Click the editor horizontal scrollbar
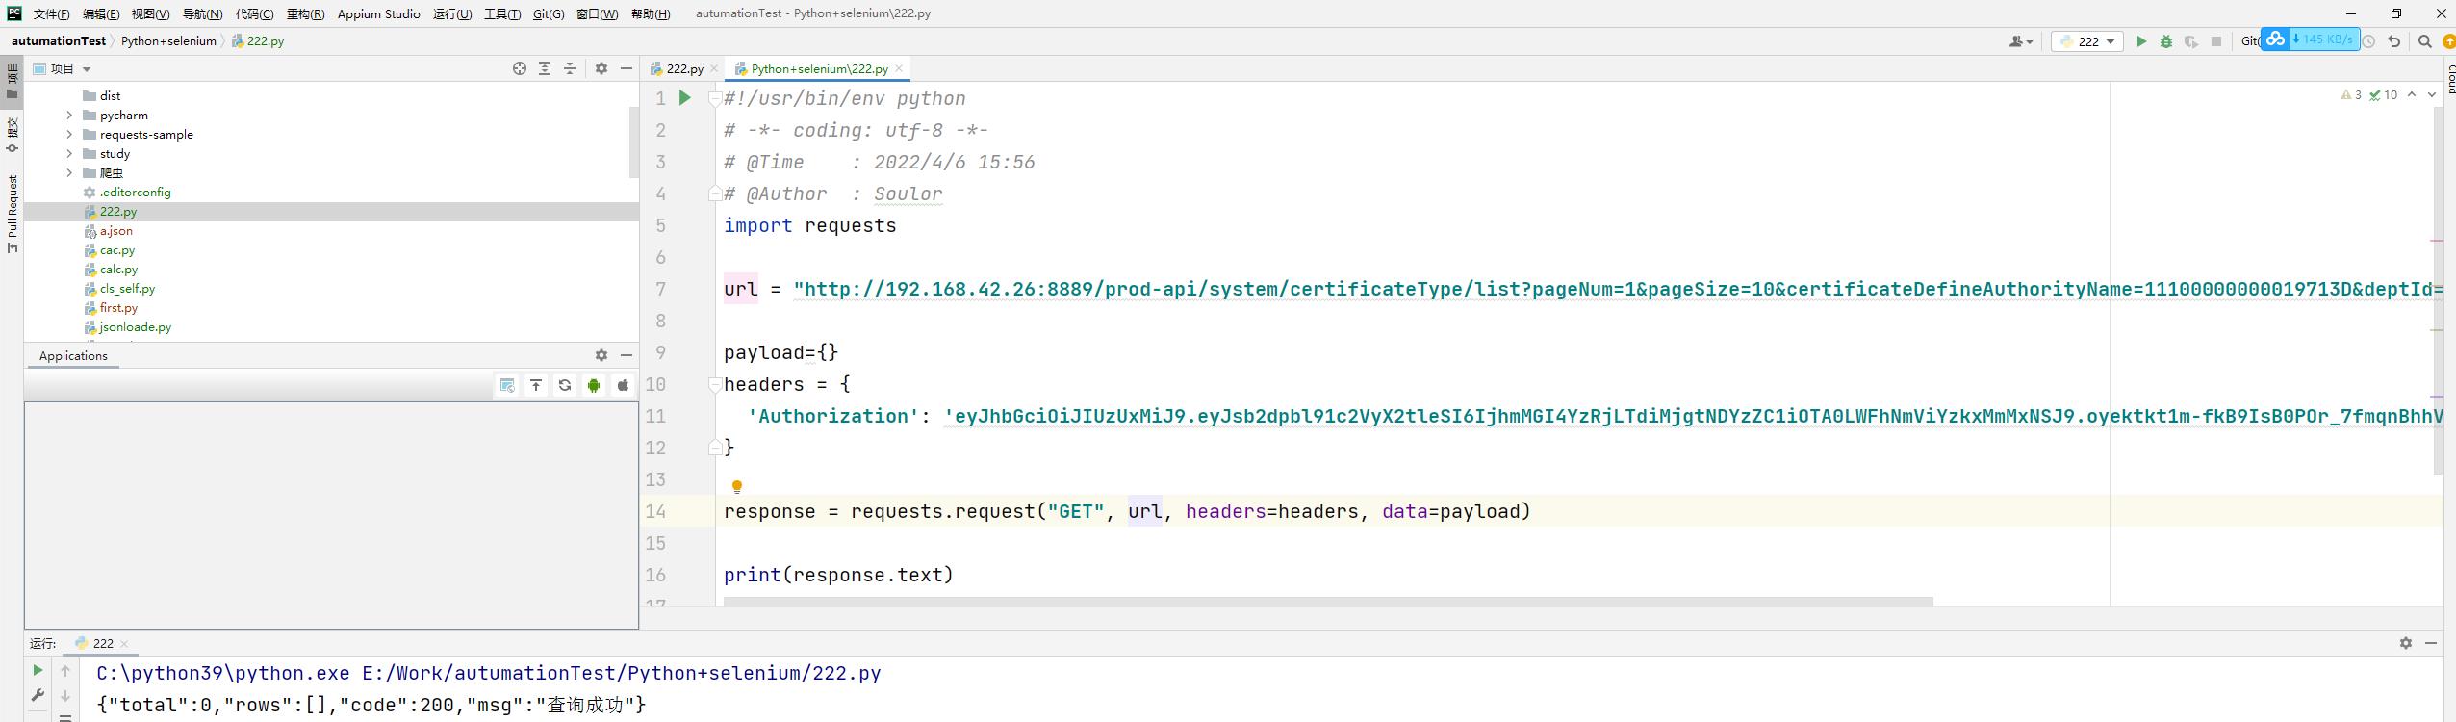The width and height of the screenshot is (2456, 722). 1328,602
